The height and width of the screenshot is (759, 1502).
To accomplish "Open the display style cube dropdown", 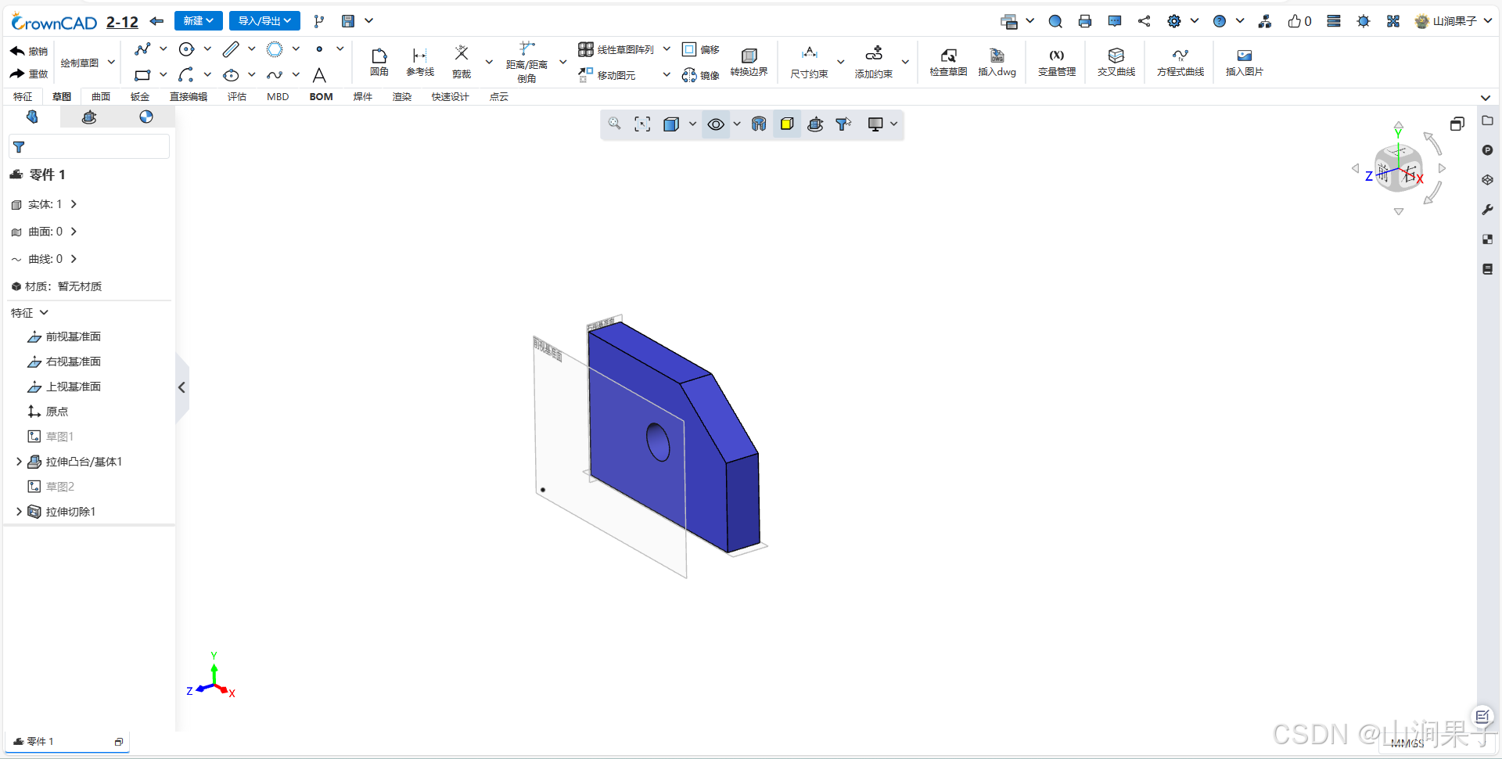I will click(x=692, y=124).
